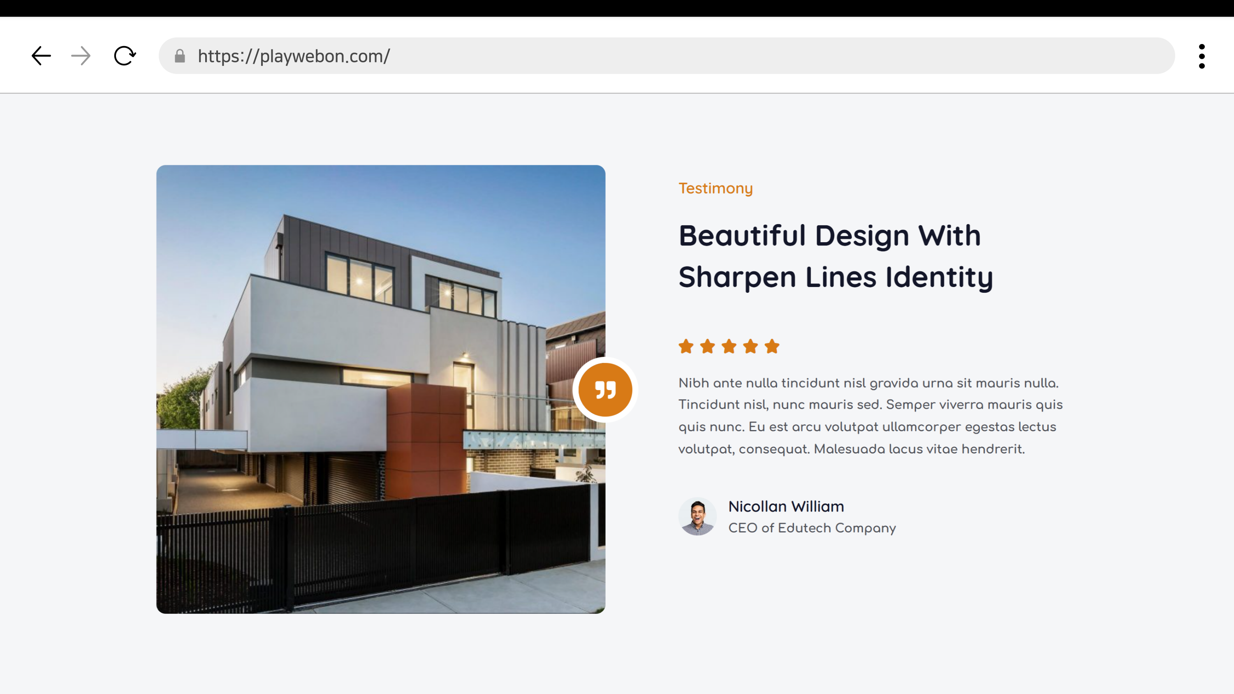Image resolution: width=1234 pixels, height=694 pixels.
Task: Click the CEO of Edutech Company text
Action: click(812, 528)
